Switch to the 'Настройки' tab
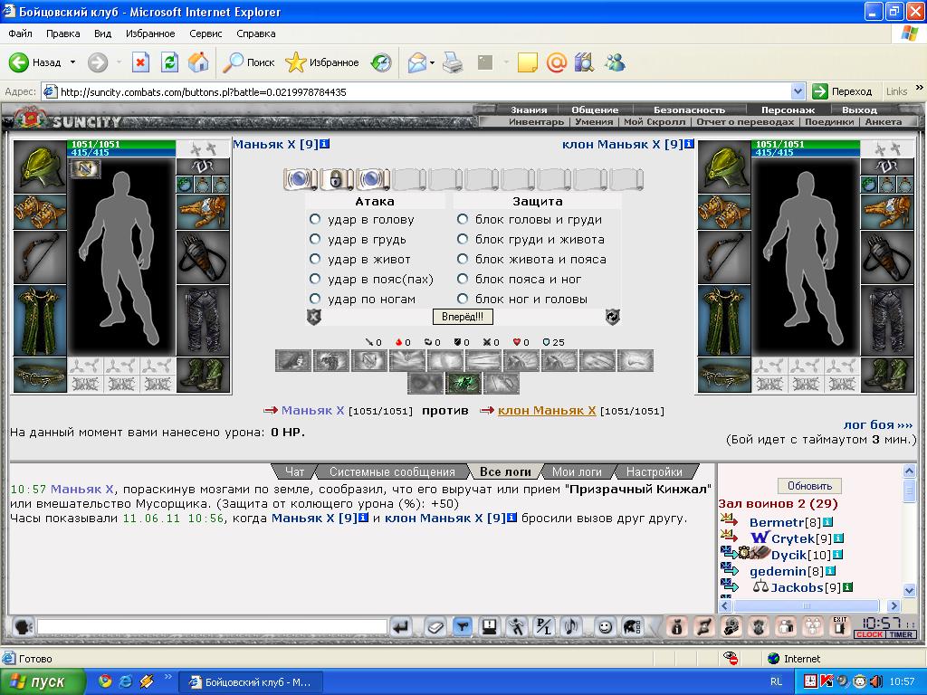 tap(654, 471)
